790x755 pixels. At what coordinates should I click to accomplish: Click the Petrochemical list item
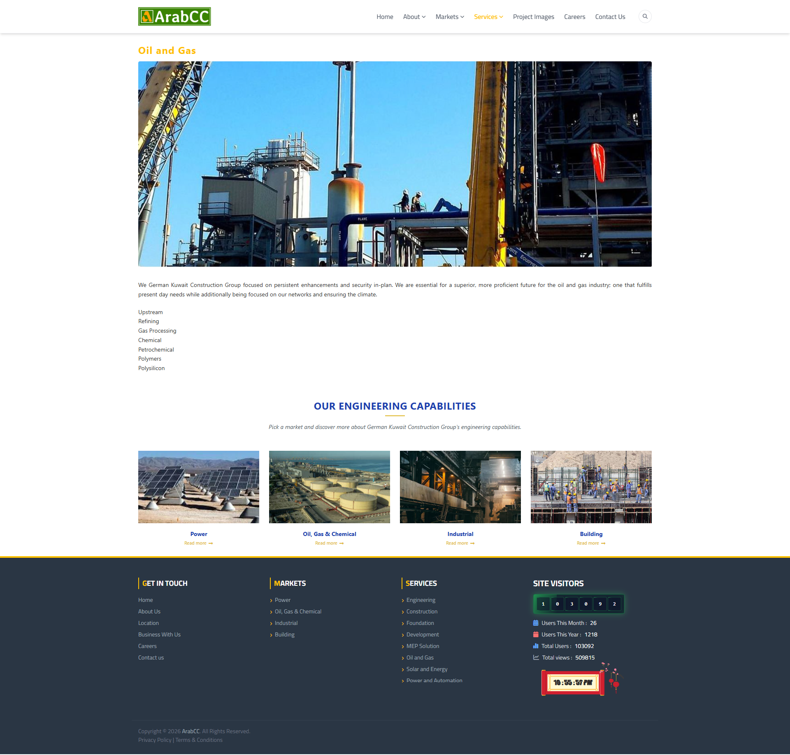click(x=156, y=350)
